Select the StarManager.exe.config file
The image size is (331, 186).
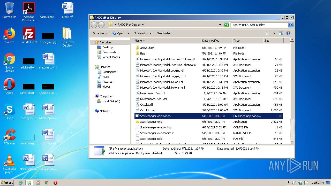click(x=209, y=127)
